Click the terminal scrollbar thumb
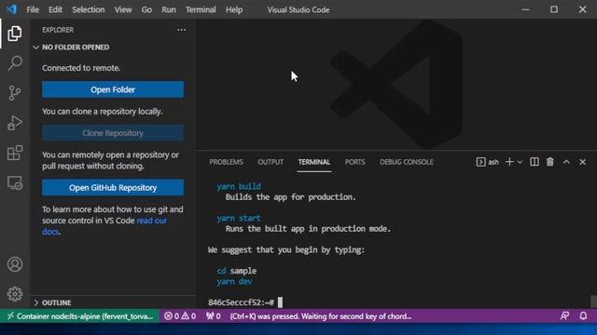This screenshot has height=335, width=597. [593, 301]
